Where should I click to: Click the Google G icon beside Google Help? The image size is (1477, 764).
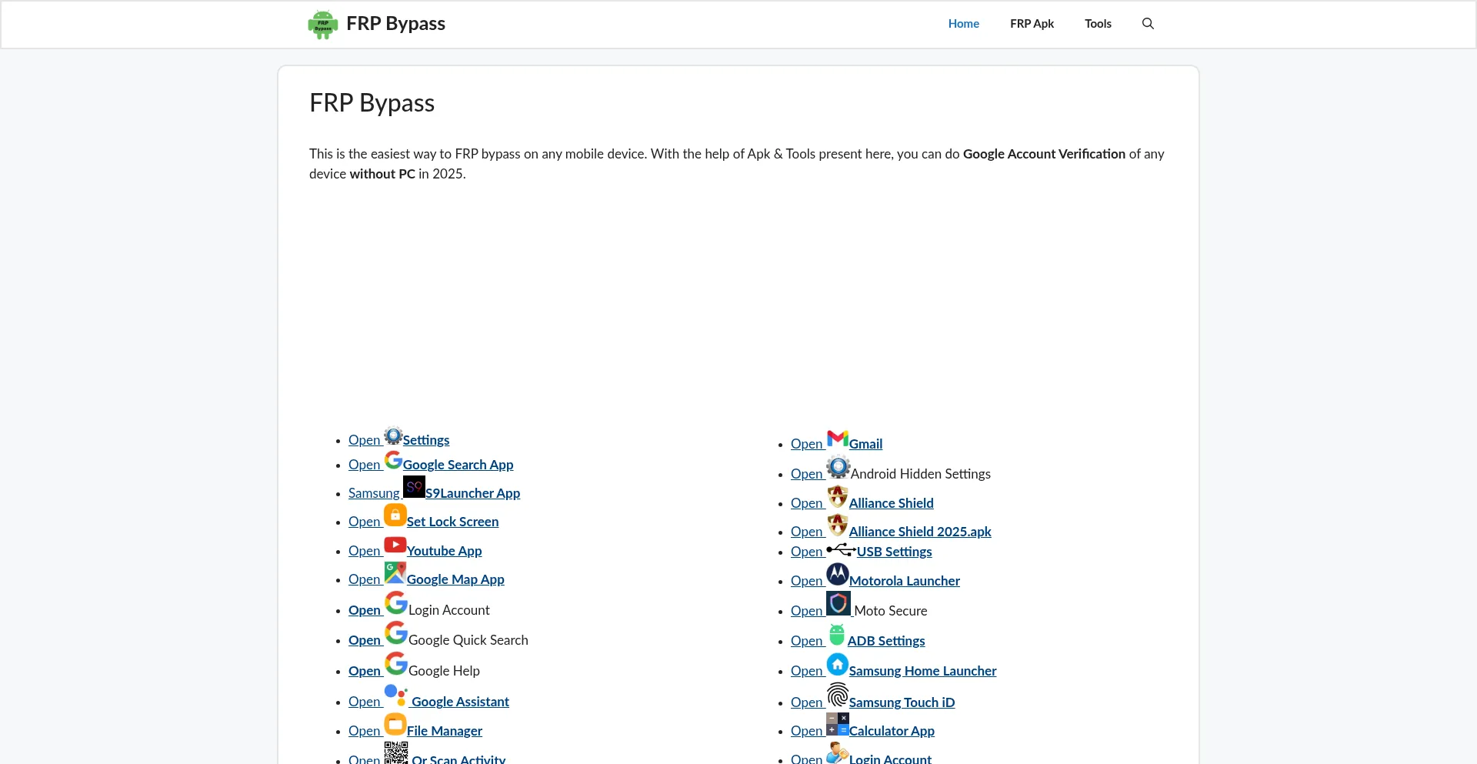click(396, 663)
